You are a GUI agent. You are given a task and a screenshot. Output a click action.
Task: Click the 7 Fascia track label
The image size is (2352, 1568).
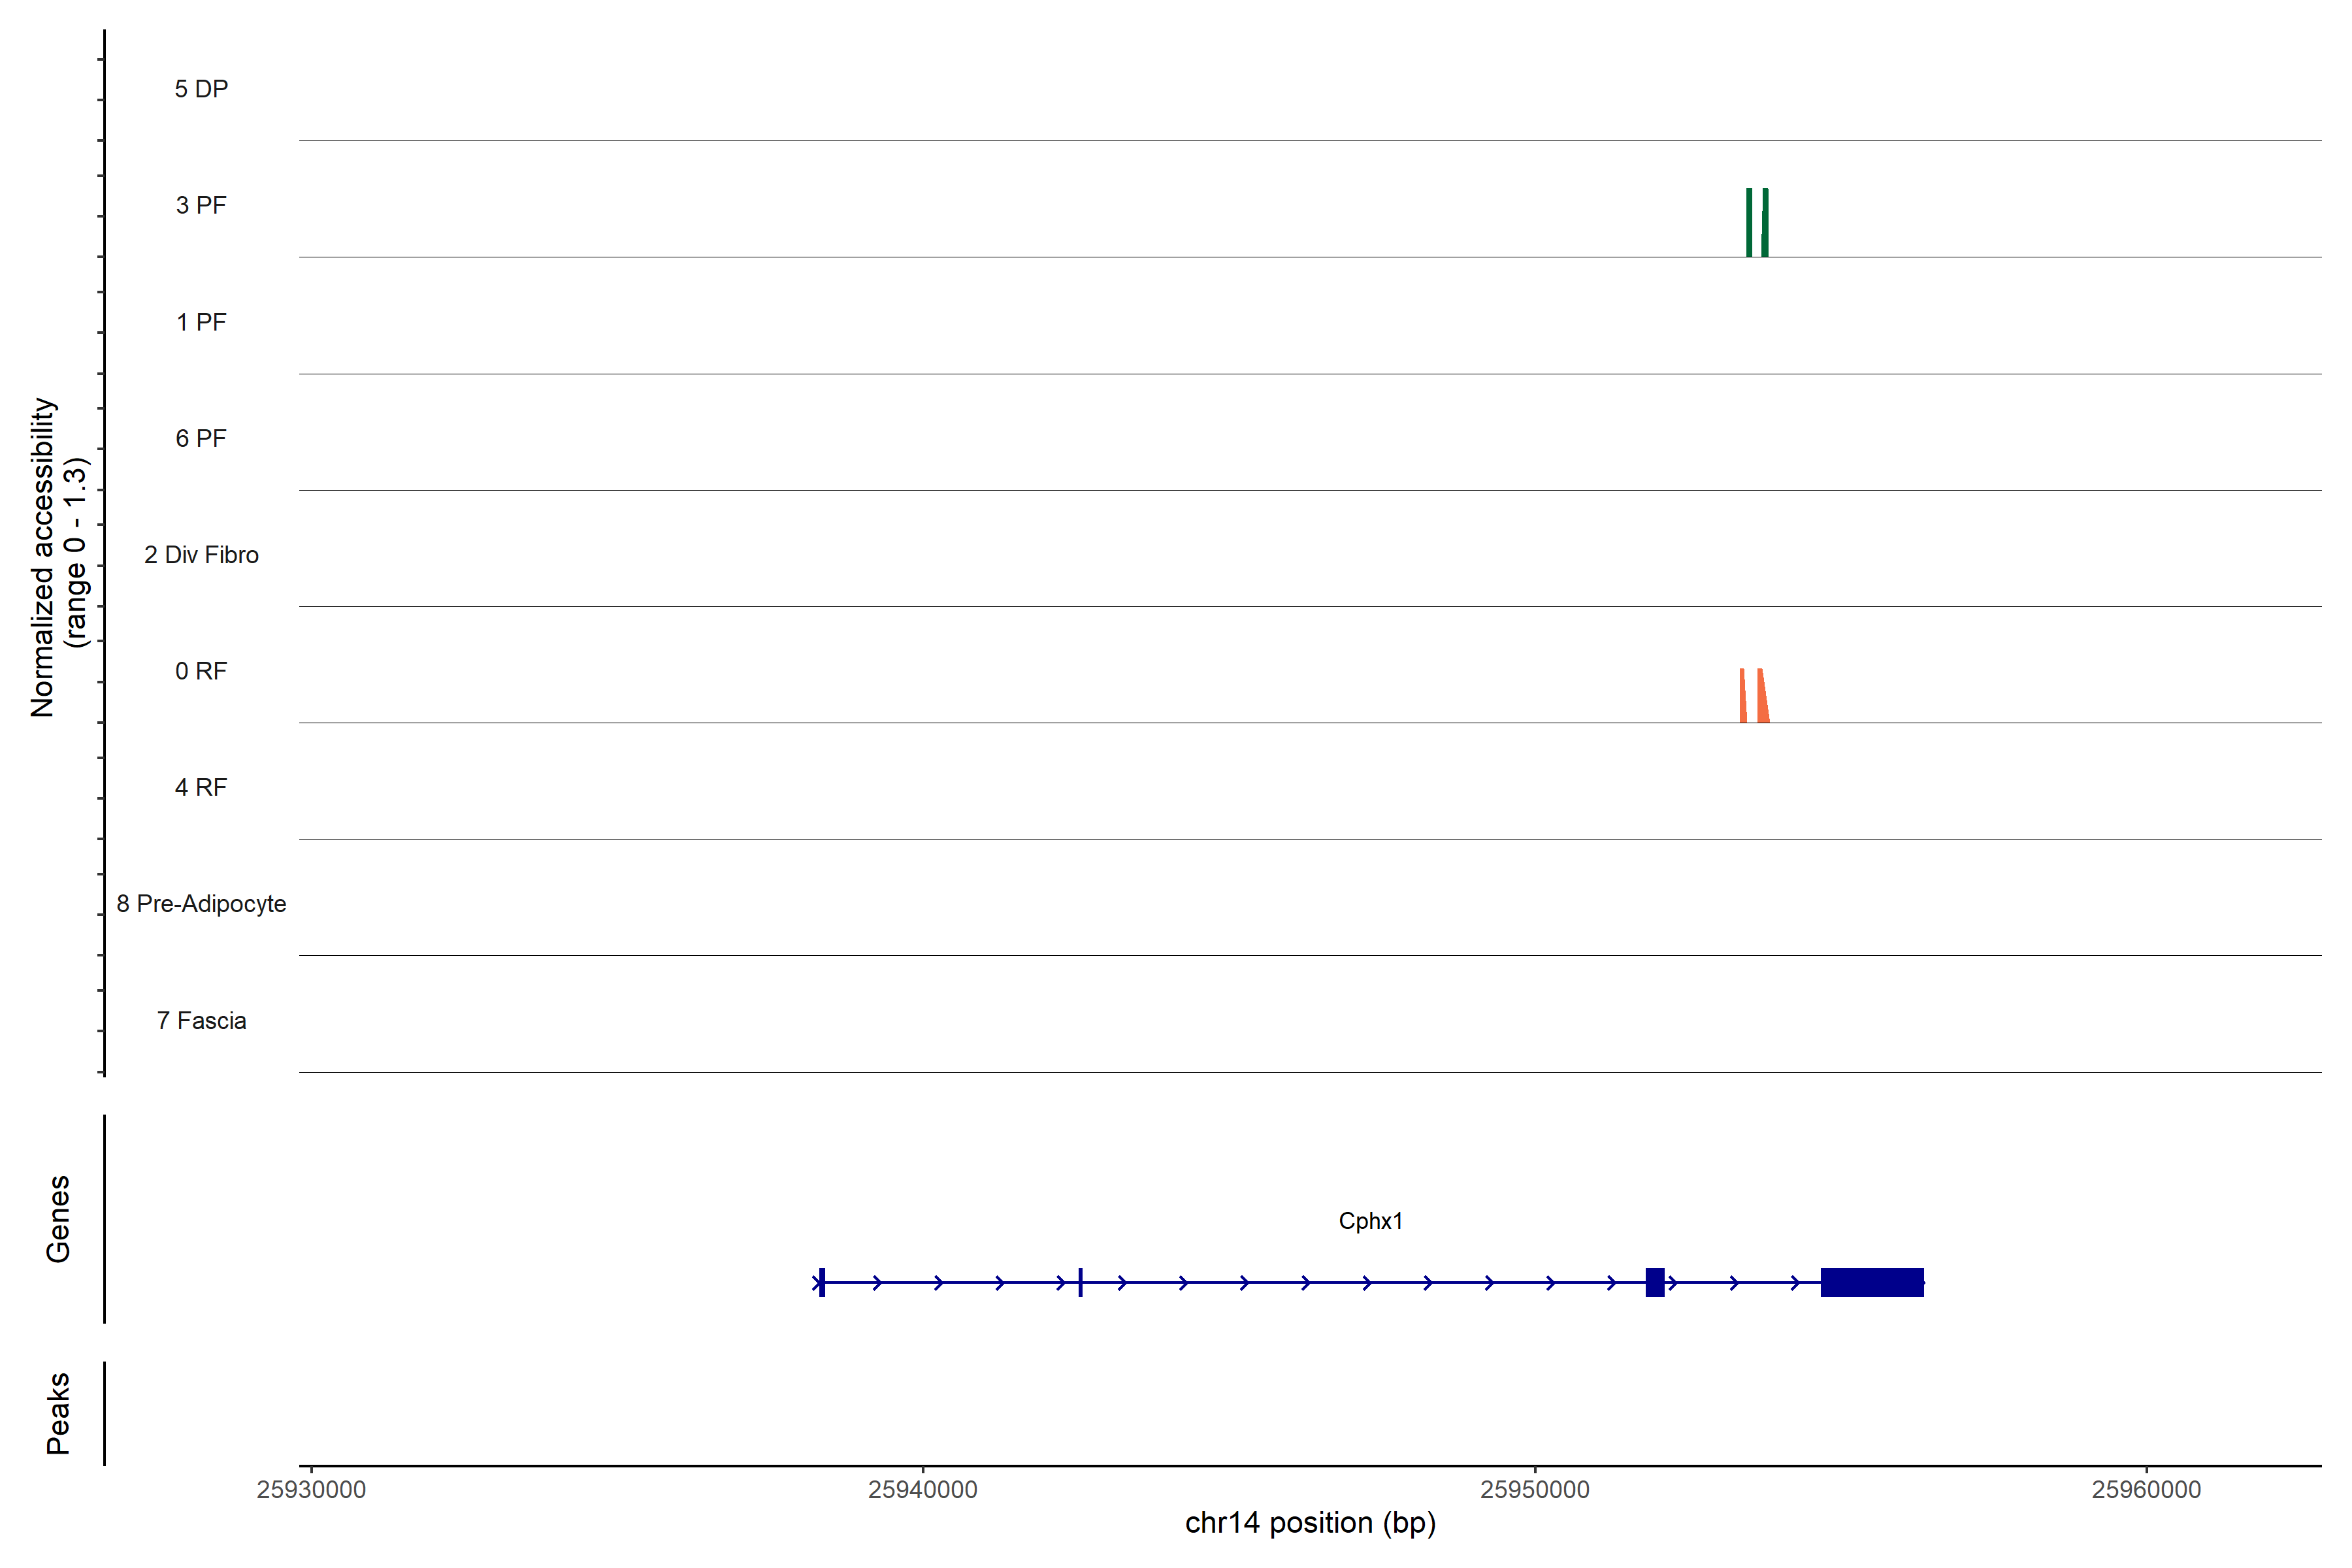tap(201, 1020)
